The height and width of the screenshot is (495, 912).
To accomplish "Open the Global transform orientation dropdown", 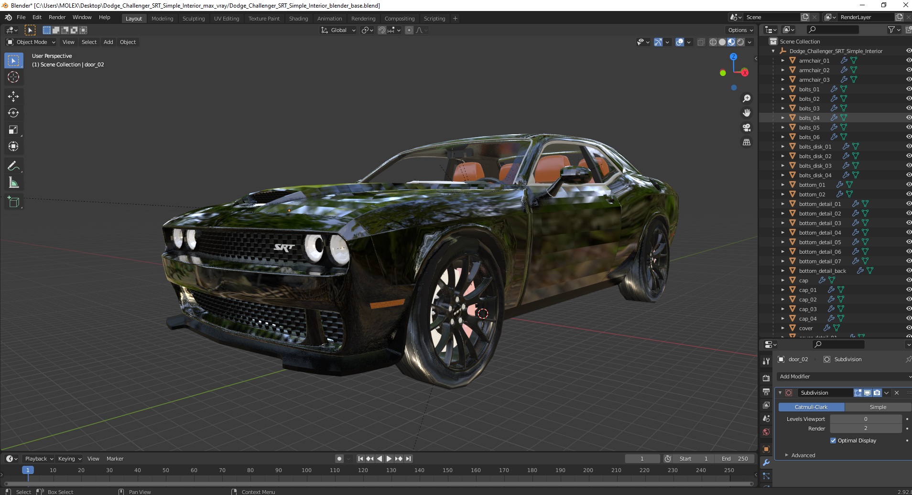I will click(x=338, y=30).
